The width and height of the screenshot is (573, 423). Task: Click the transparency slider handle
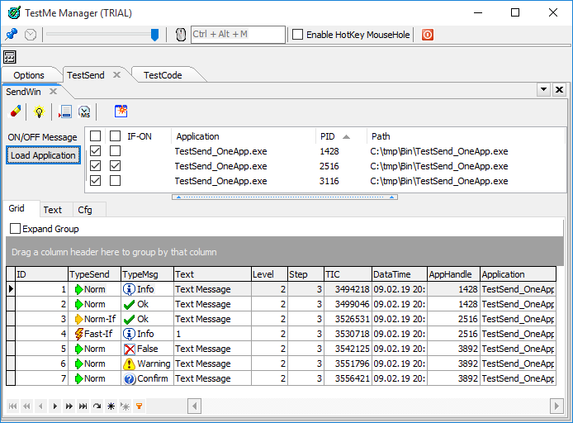point(154,35)
